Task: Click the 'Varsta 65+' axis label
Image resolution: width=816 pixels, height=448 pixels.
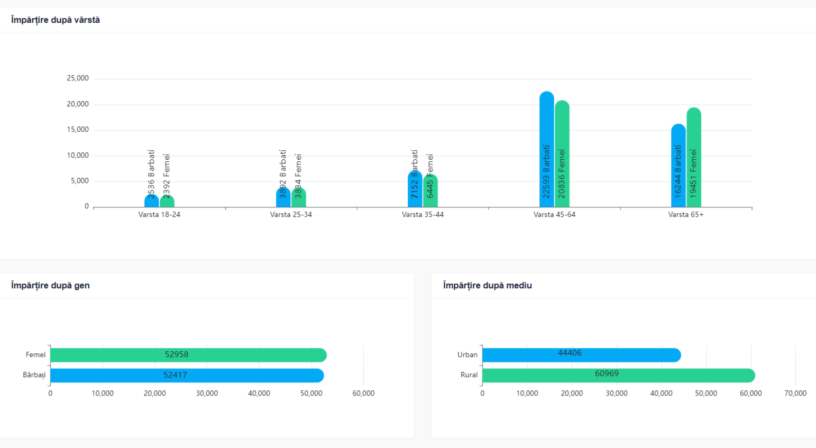Action: (x=686, y=215)
